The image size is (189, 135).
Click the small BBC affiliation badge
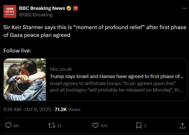pyautogui.click(x=75, y=8)
